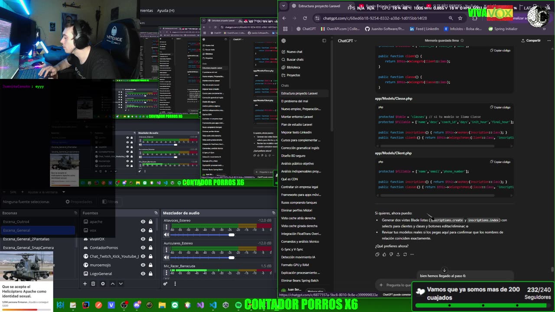555x312 pixels.
Task: Undock the Mezclador de audio panel
Action: (x=274, y=213)
